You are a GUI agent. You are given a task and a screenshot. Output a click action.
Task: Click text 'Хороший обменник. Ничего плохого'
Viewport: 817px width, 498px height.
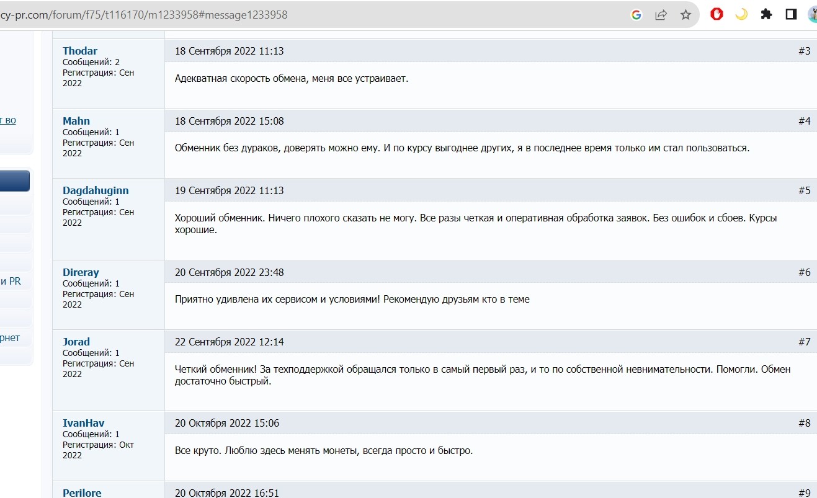(x=252, y=218)
